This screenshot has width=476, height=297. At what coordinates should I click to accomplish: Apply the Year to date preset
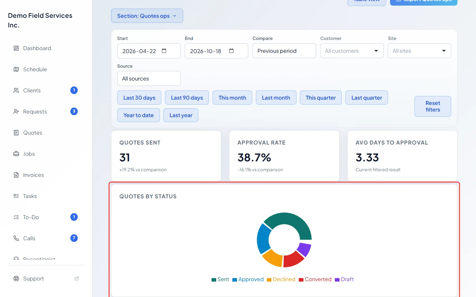coord(139,115)
